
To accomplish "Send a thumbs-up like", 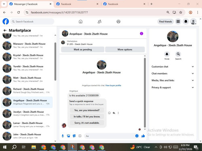I will [x=143, y=136].
